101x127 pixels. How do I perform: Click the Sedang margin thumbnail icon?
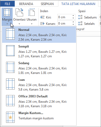point(10,67)
